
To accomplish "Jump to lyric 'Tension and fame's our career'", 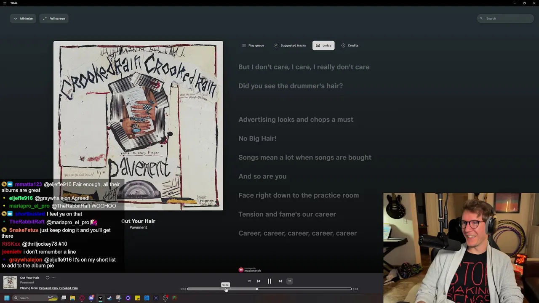I will [x=287, y=214].
